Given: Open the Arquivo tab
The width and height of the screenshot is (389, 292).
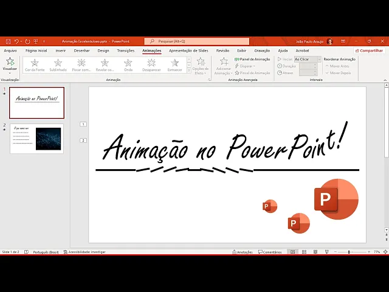Looking at the screenshot, I should 10,50.
